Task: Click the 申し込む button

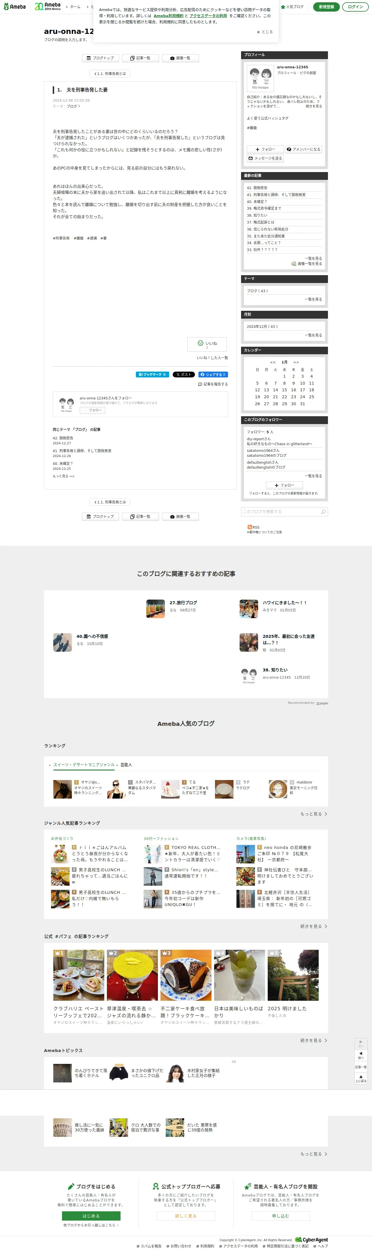Action: pyautogui.click(x=281, y=1216)
